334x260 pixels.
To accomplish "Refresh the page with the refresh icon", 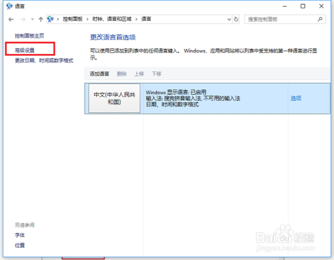I will [x=236, y=19].
